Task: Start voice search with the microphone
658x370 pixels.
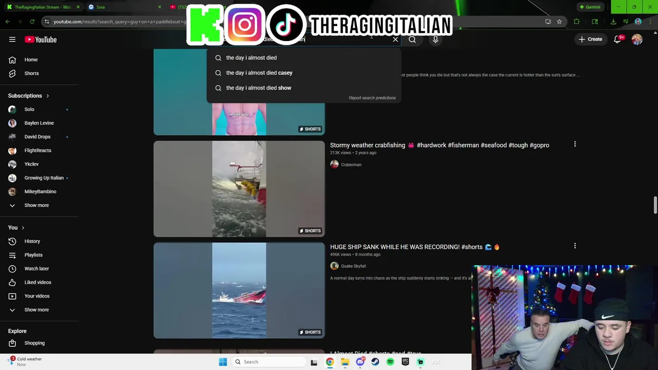Action: [x=435, y=40]
